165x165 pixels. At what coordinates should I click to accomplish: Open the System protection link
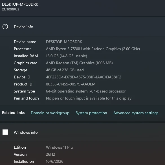(x=91, y=113)
